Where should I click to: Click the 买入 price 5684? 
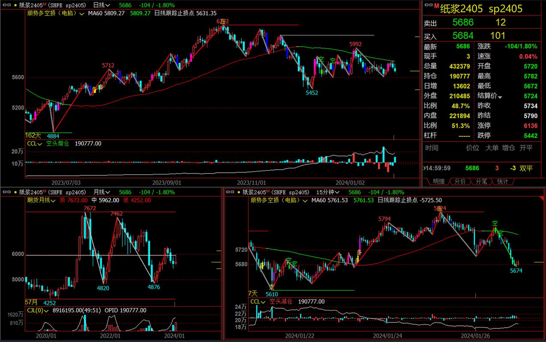[x=463, y=36]
